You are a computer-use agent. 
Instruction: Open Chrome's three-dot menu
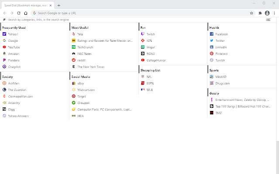pos(274,13)
